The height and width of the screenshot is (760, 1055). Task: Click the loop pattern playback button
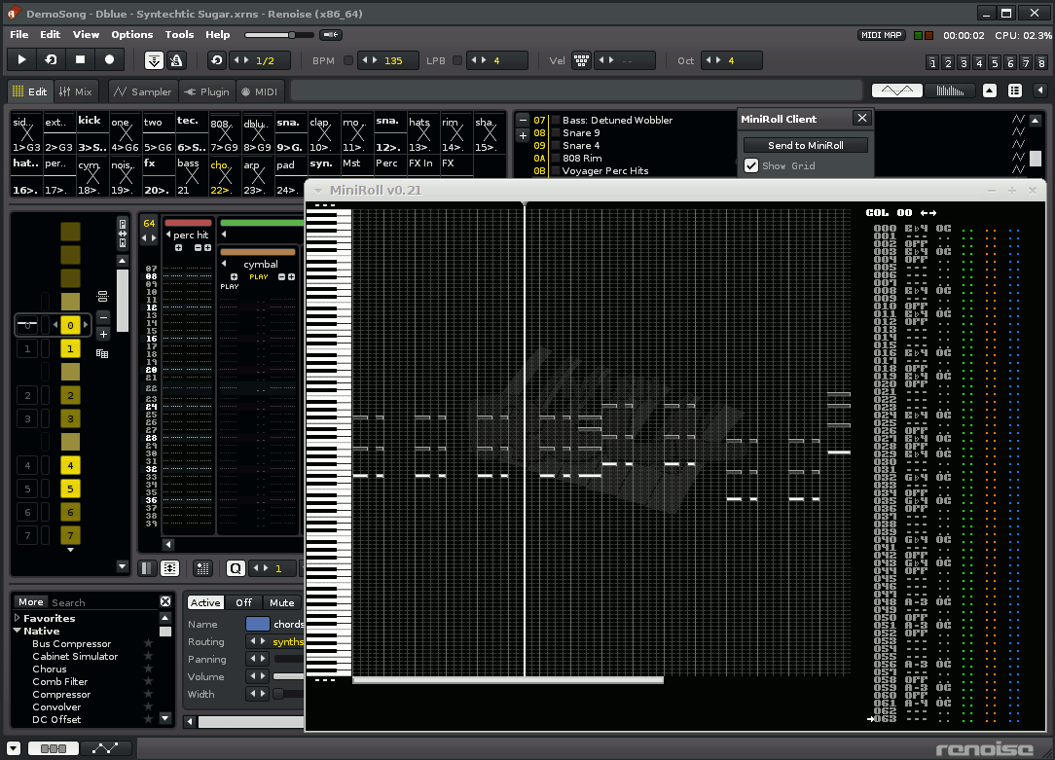click(x=52, y=60)
